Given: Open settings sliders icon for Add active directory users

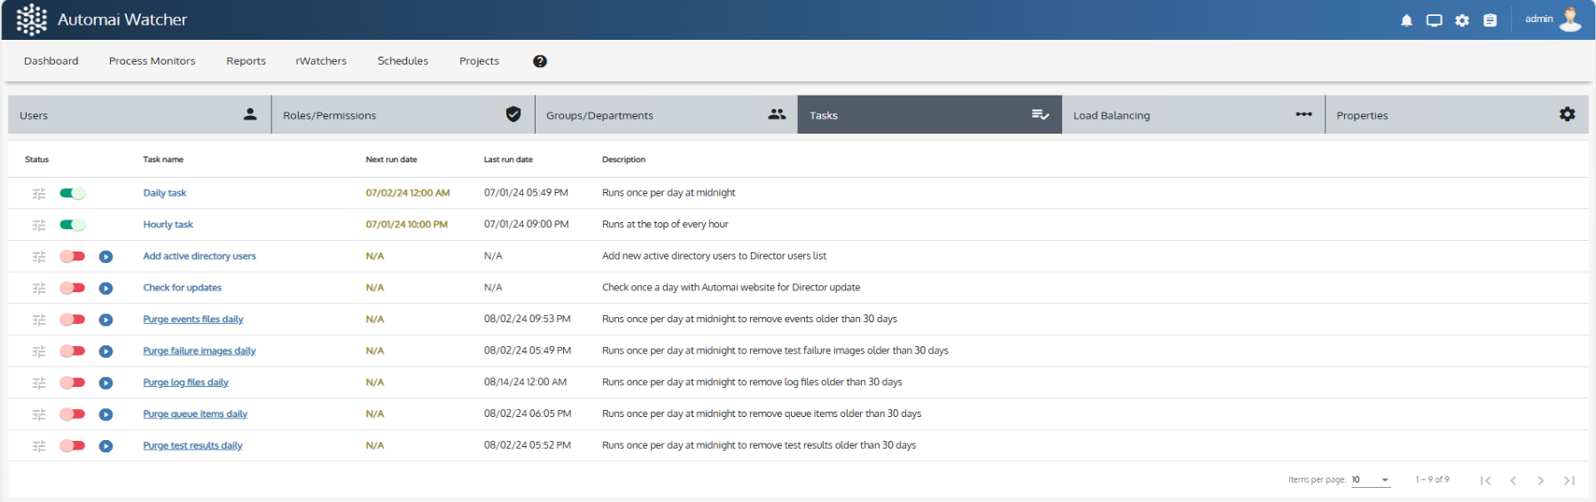Looking at the screenshot, I should pos(39,257).
